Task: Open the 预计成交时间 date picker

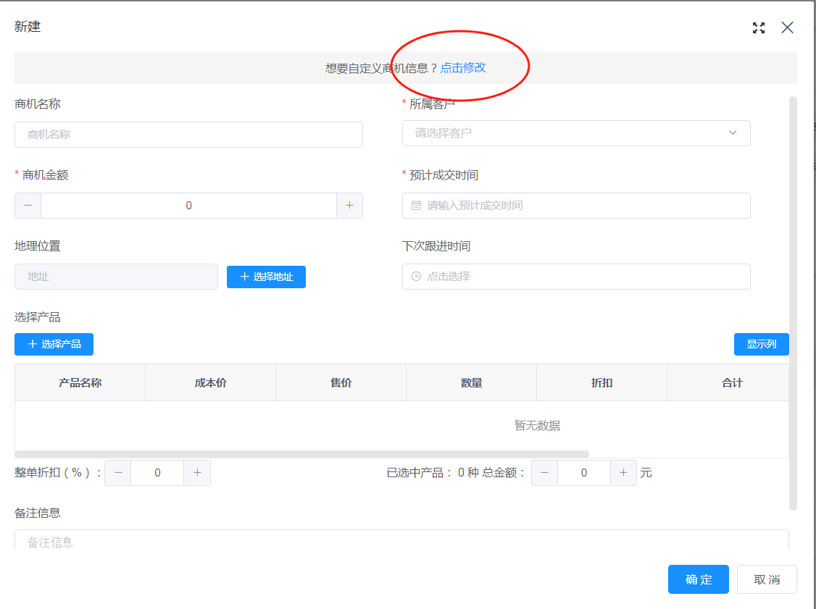Action: [x=576, y=206]
